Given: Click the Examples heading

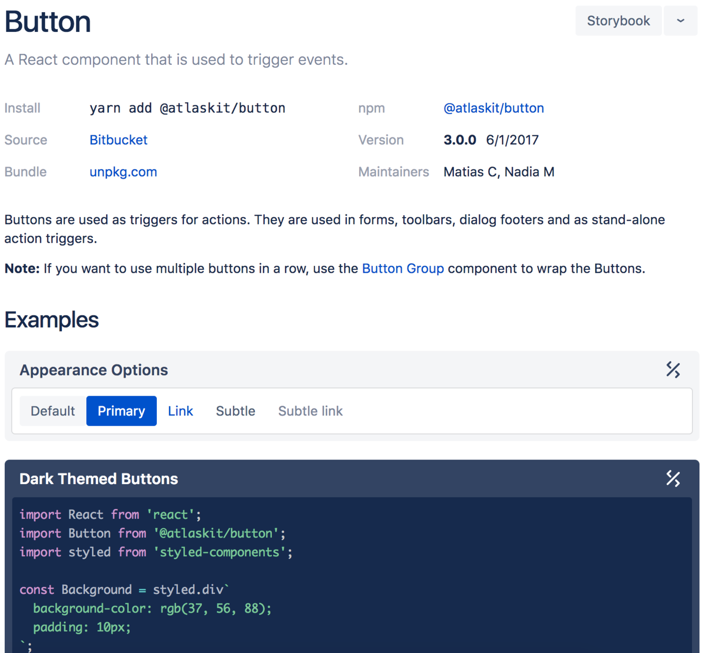Looking at the screenshot, I should pos(51,320).
